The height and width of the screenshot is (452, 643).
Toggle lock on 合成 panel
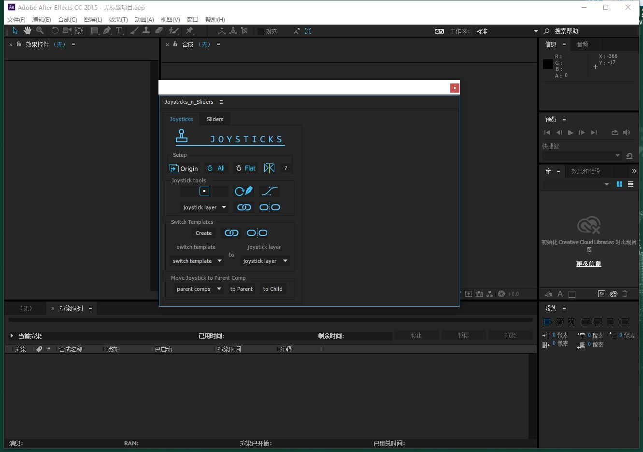(x=175, y=44)
